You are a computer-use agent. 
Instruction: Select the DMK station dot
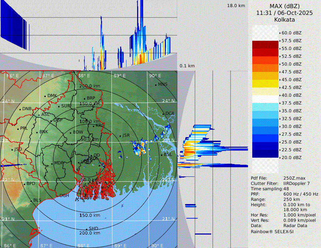pyautogui.click(x=45, y=96)
